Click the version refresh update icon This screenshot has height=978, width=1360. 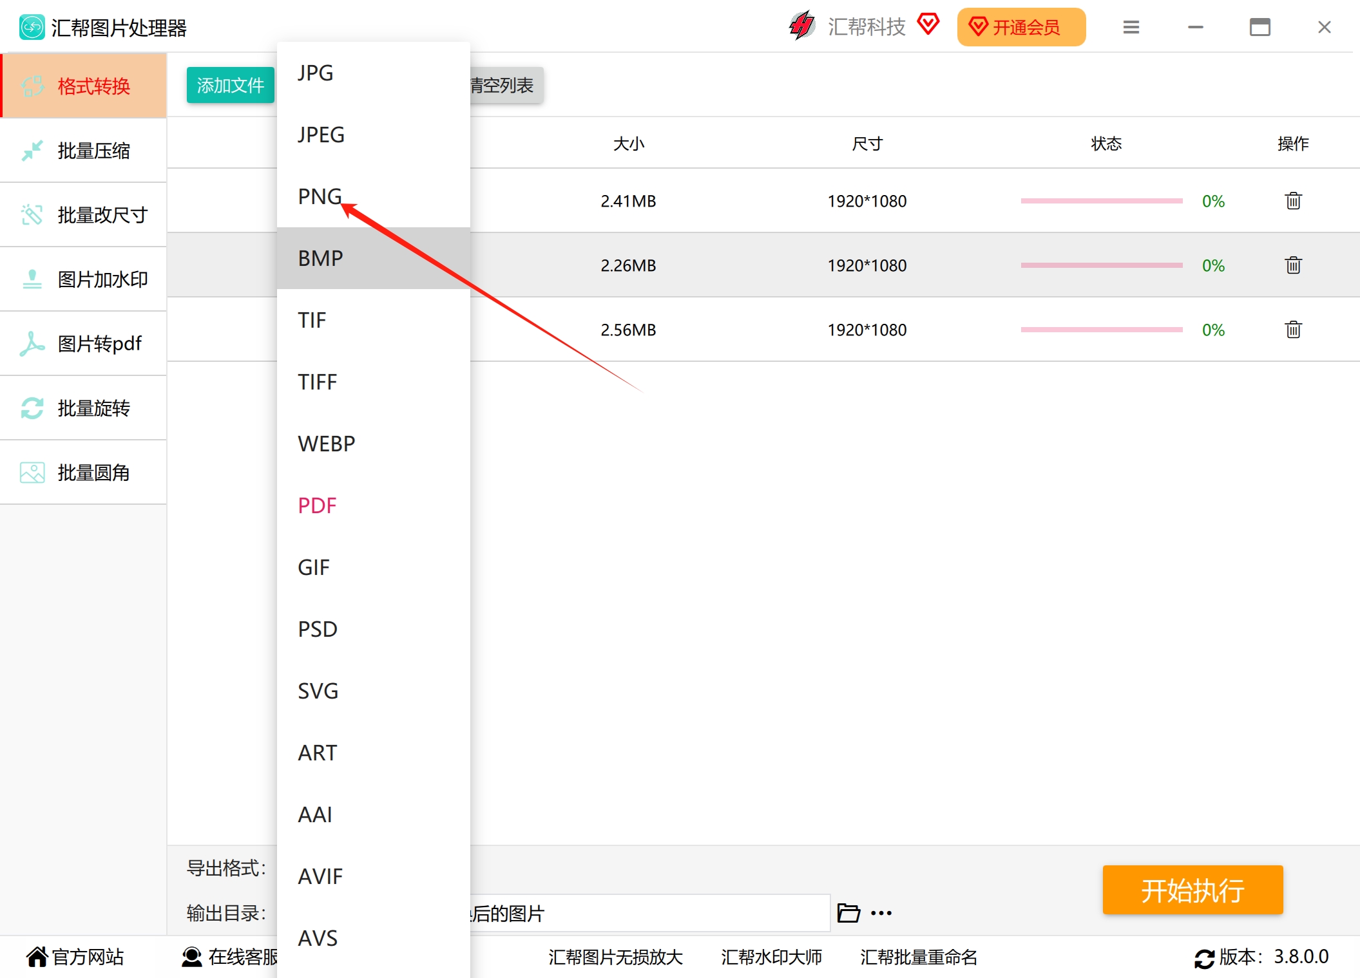(1204, 958)
